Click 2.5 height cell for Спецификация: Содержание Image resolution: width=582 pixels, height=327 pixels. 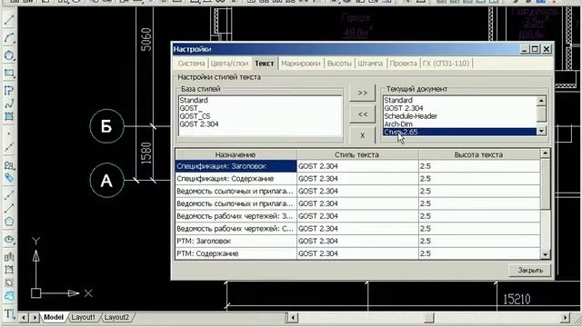point(479,179)
